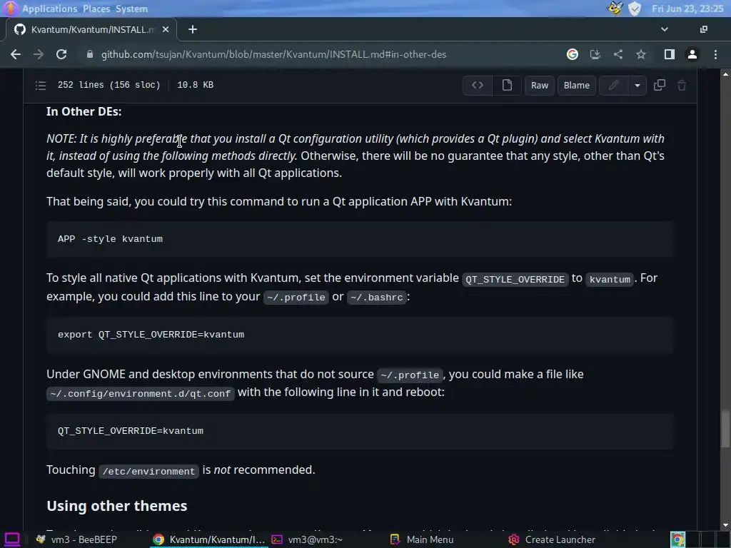
Task: Click the "~/.bashrc" inline code
Action: click(377, 298)
